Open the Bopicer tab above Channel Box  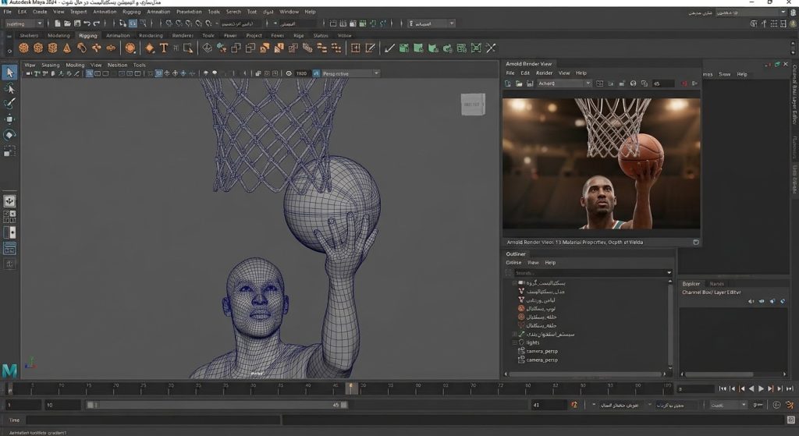click(691, 284)
